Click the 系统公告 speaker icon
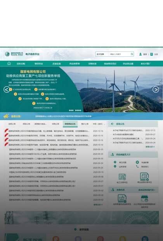 click(x=112, y=124)
